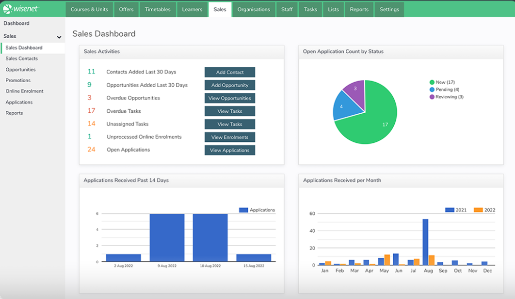Click the Add Contact button

[x=229, y=72]
